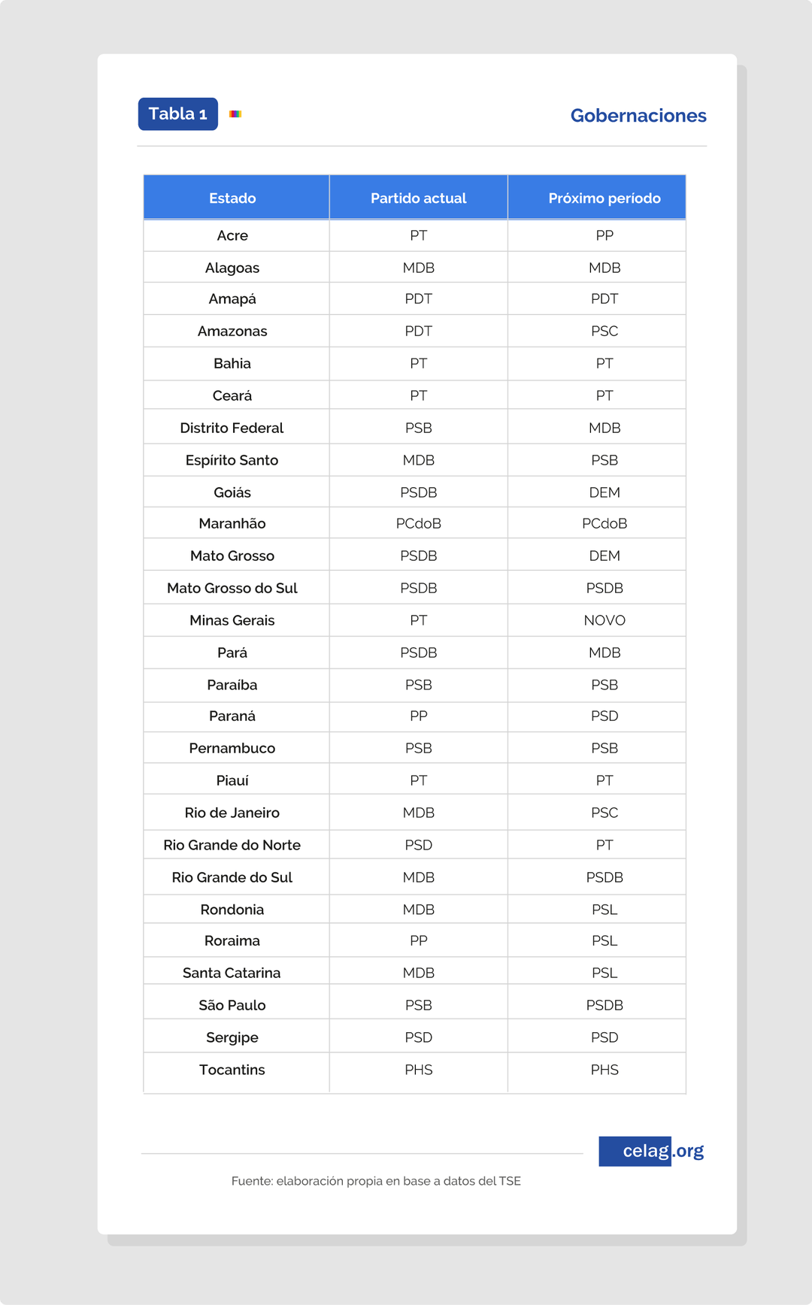Click the small multicolor flag icon

pos(235,114)
